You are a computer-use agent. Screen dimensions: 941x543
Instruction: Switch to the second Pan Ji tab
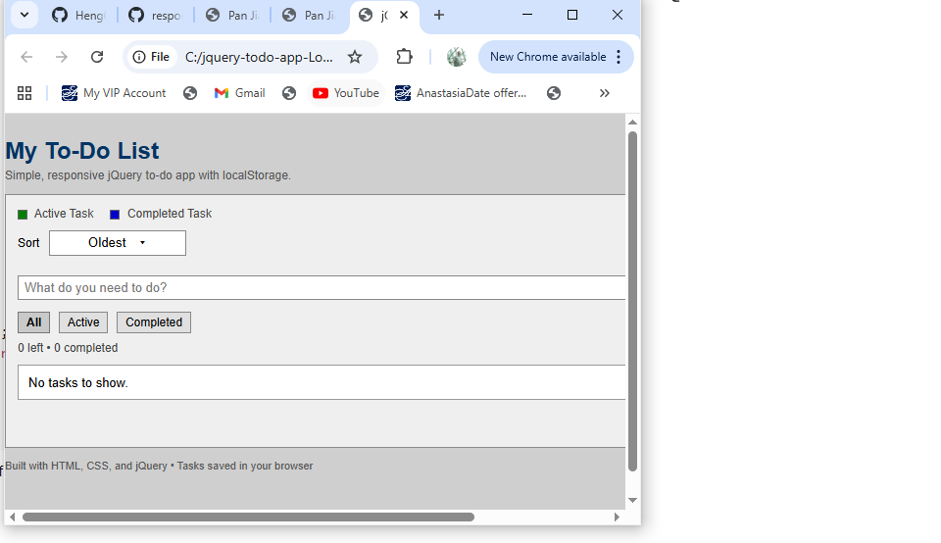point(309,15)
